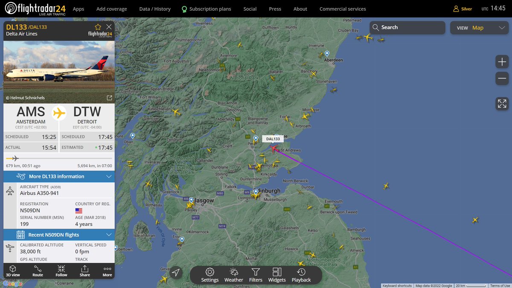Expand More DL133 information
The height and width of the screenshot is (288, 512).
click(59, 176)
